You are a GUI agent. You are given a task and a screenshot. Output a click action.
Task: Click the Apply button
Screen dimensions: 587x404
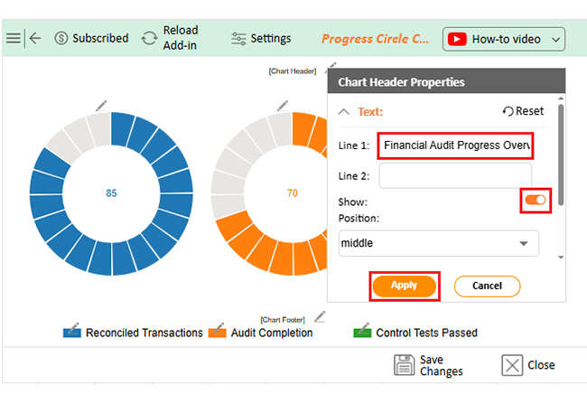coord(404,286)
